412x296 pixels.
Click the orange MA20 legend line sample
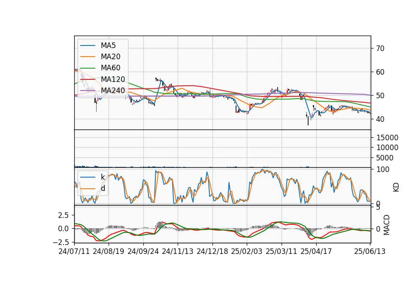(x=88, y=57)
